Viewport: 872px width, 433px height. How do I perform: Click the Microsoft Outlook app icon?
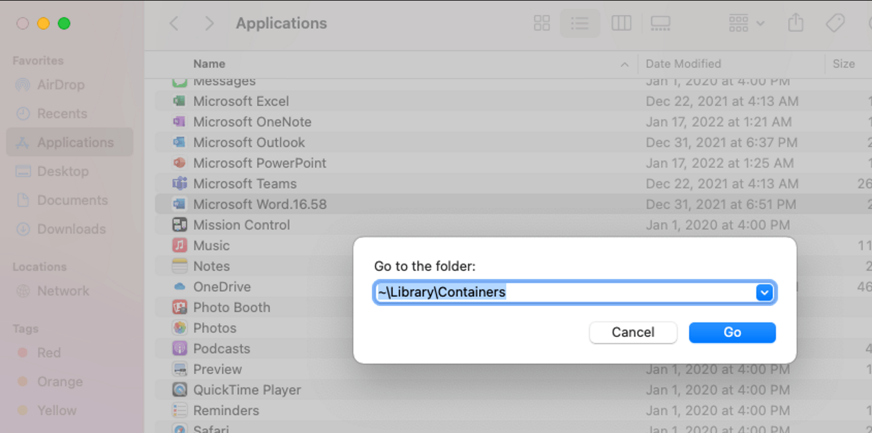point(180,142)
